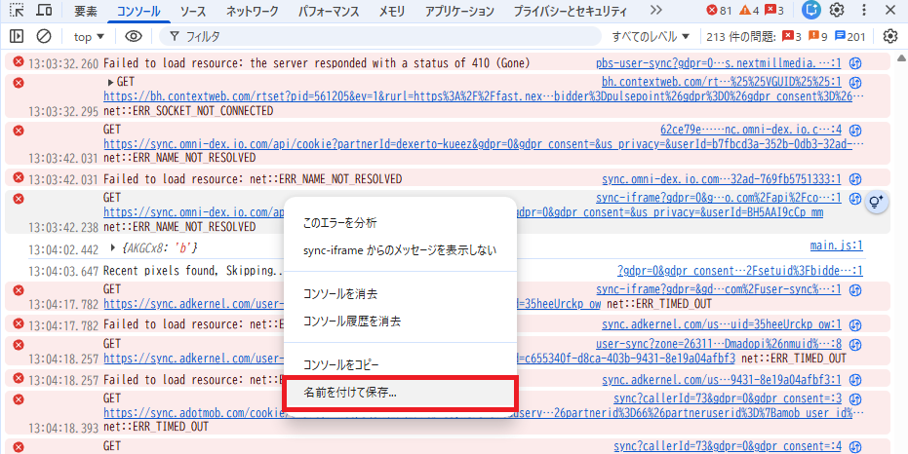Choose コンソールを消去 in context menu
Image resolution: width=908 pixels, height=454 pixels.
[340, 294]
